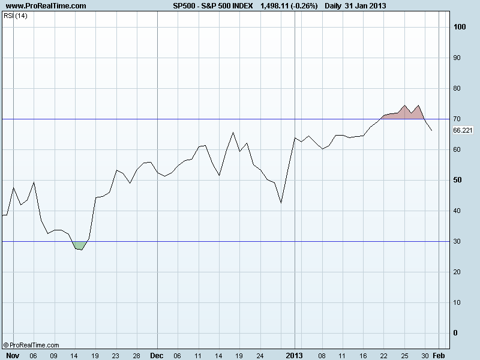Click the green oversold shaded area
This screenshot has height=360, width=480.
(80, 245)
